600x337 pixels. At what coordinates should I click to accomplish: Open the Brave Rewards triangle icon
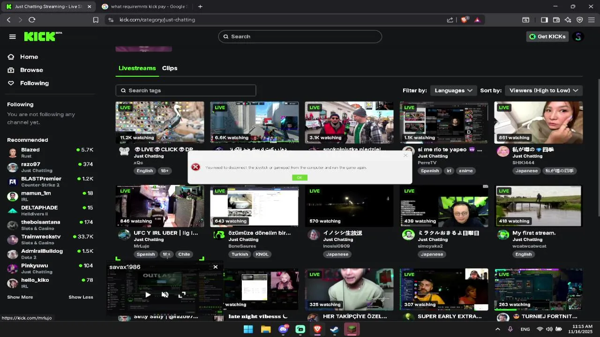point(477,20)
